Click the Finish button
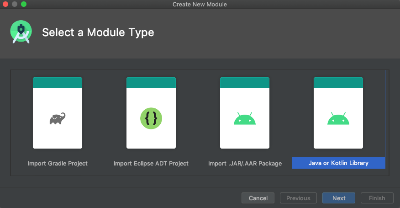 click(377, 198)
